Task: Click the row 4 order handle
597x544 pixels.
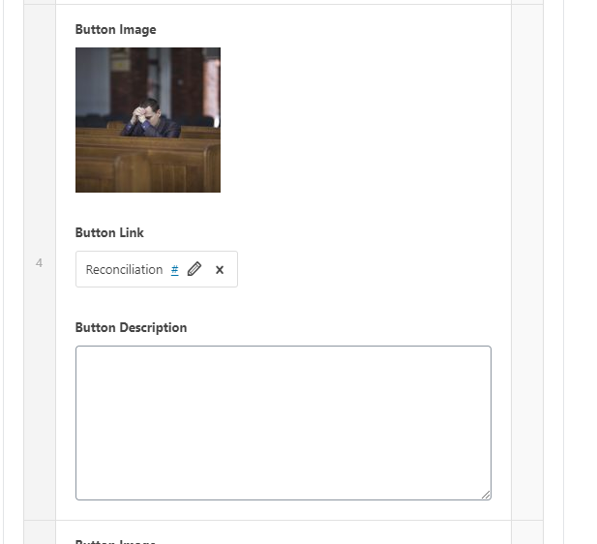Action: point(39,262)
